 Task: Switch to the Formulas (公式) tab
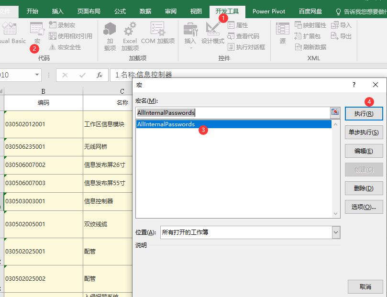tap(120, 11)
